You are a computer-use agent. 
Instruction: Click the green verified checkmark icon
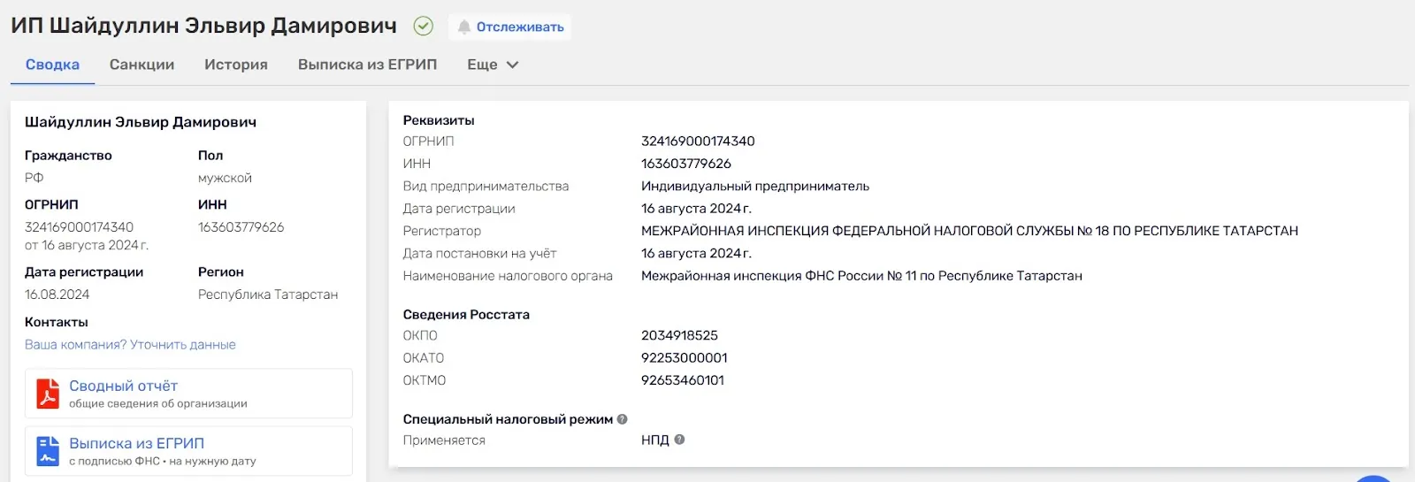click(x=424, y=27)
